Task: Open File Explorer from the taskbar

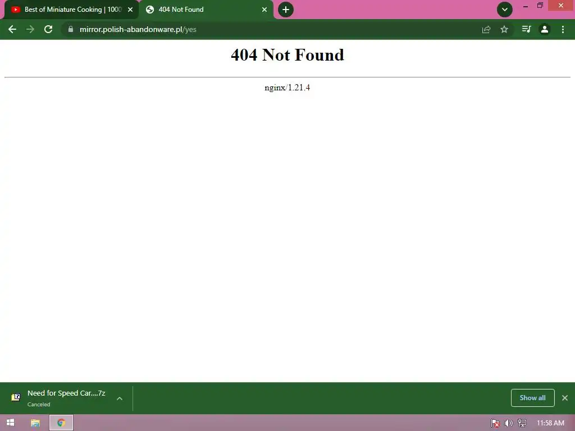Action: [35, 423]
